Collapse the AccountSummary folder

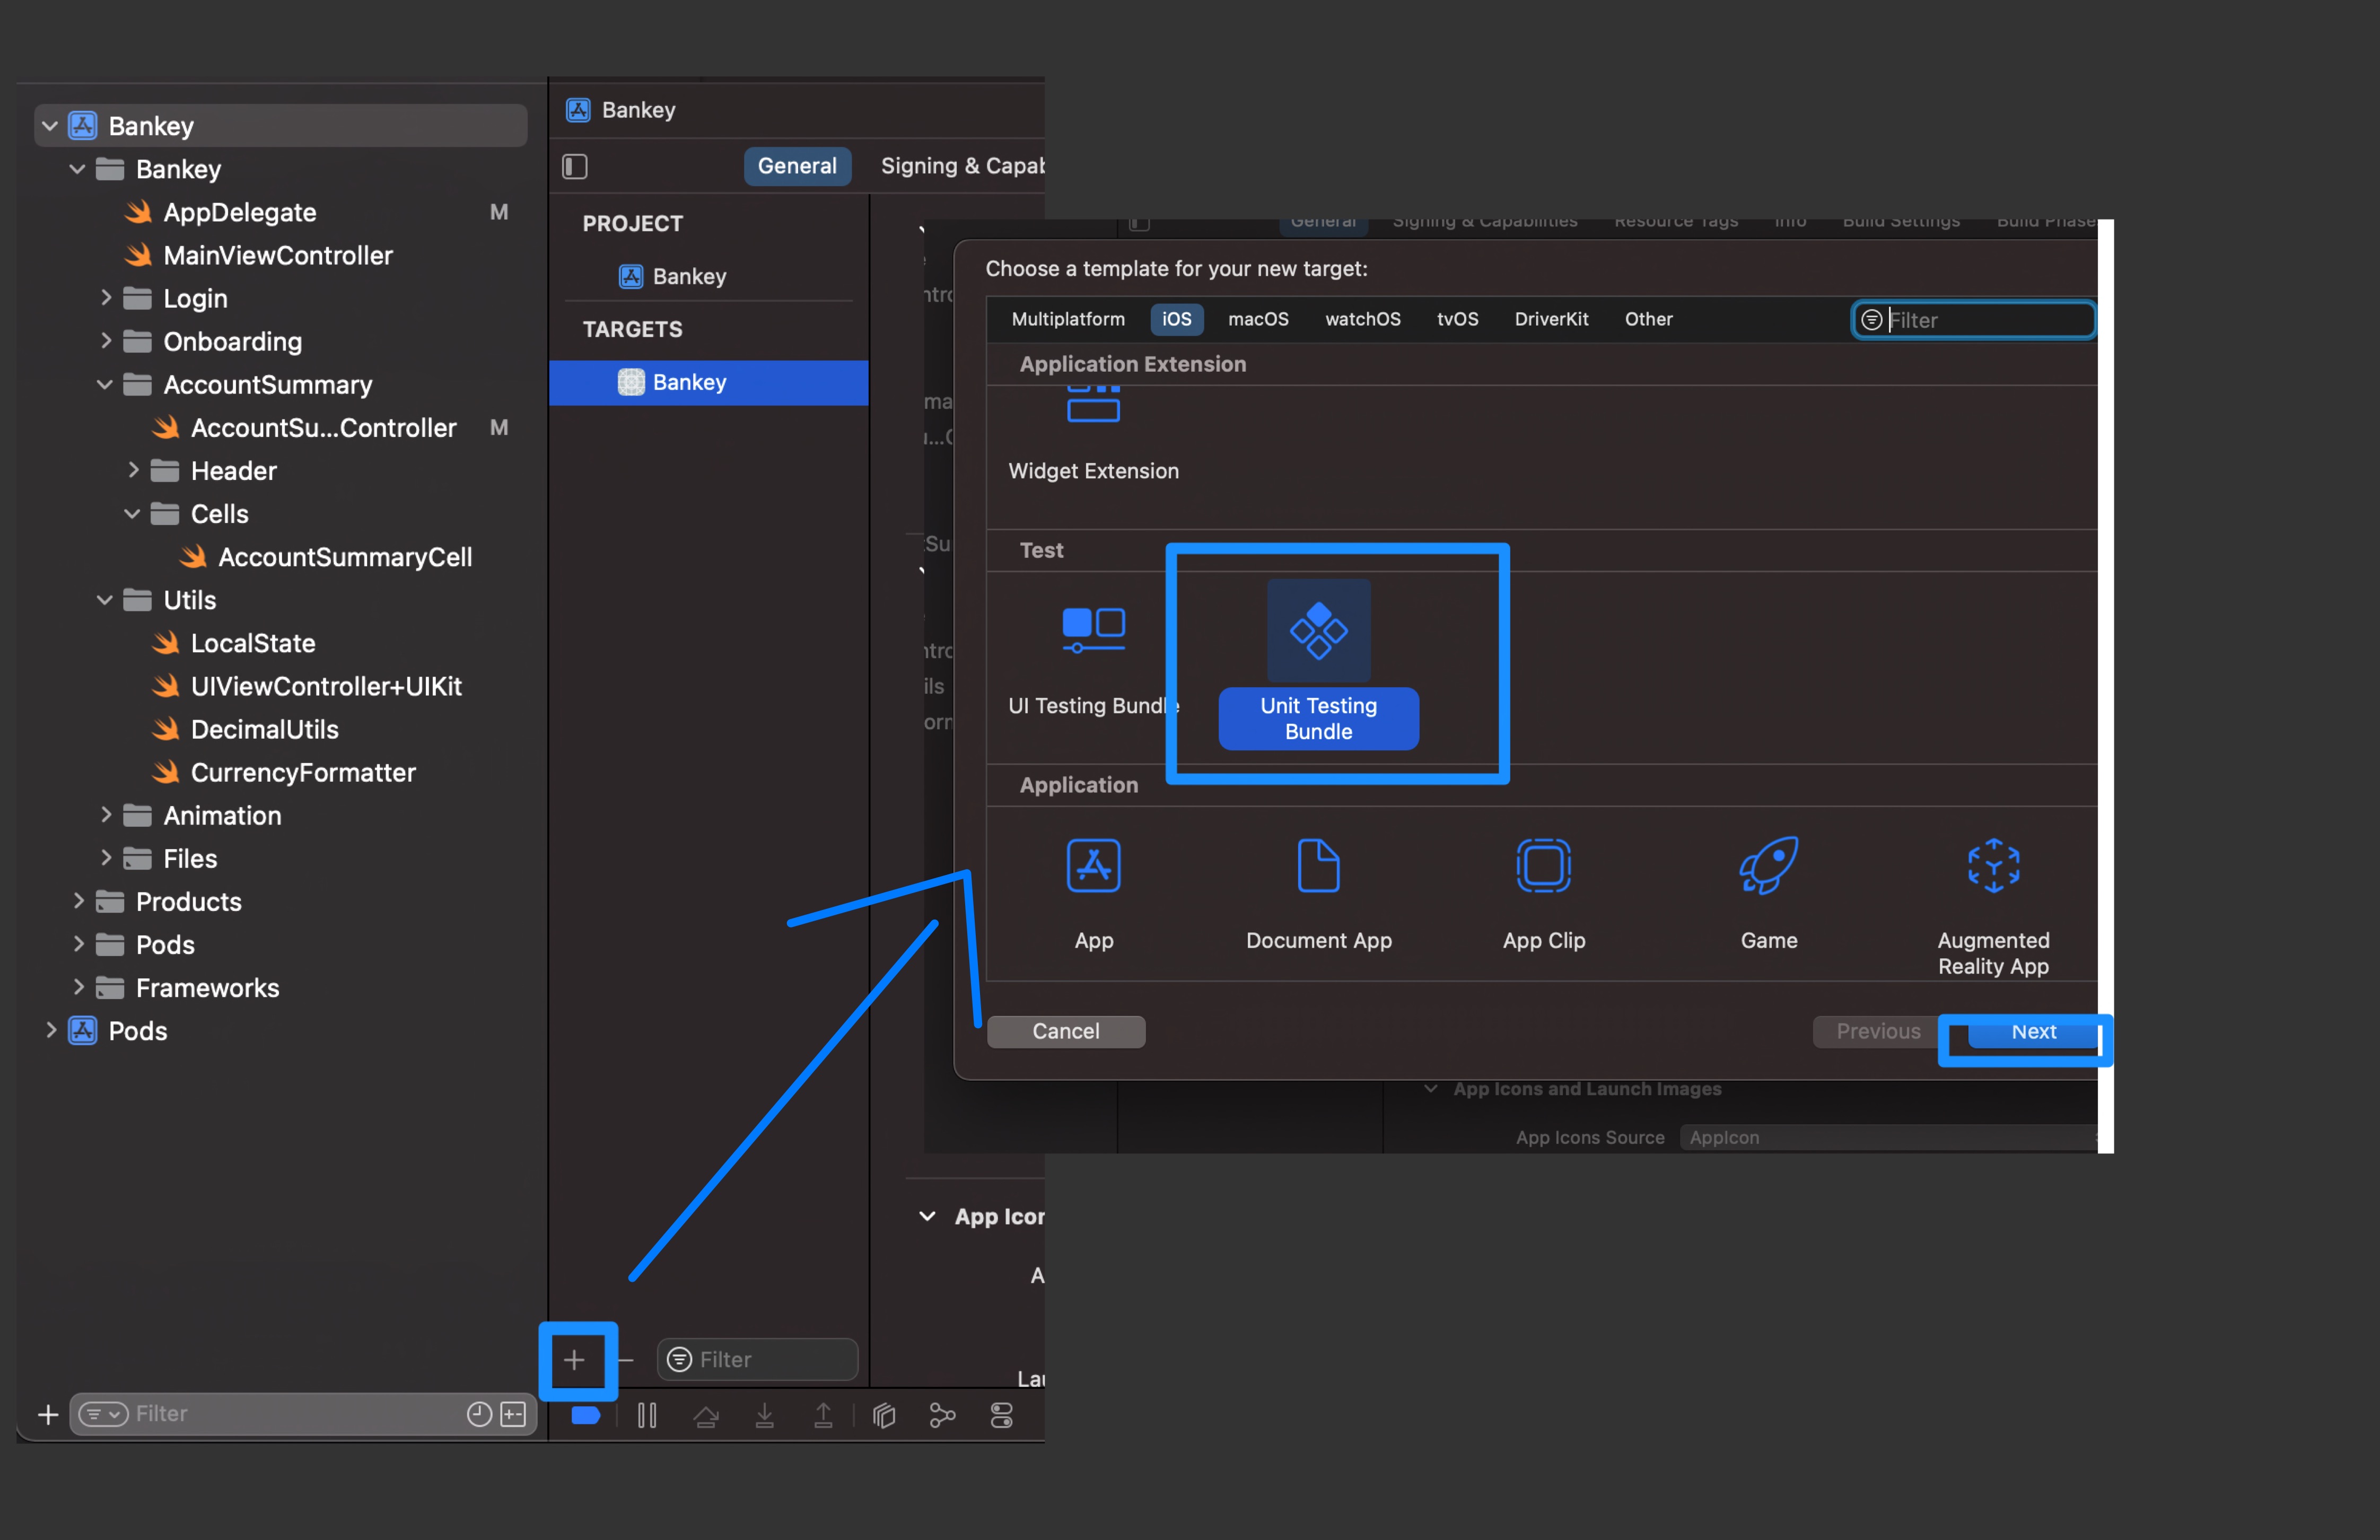tap(105, 384)
